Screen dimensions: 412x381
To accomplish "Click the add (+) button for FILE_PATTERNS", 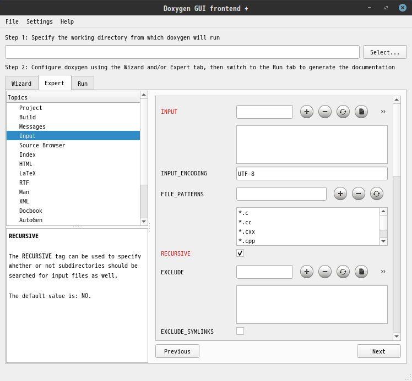I will [340, 194].
